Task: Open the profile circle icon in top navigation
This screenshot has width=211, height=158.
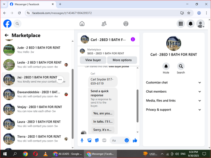Action: [x=126, y=24]
